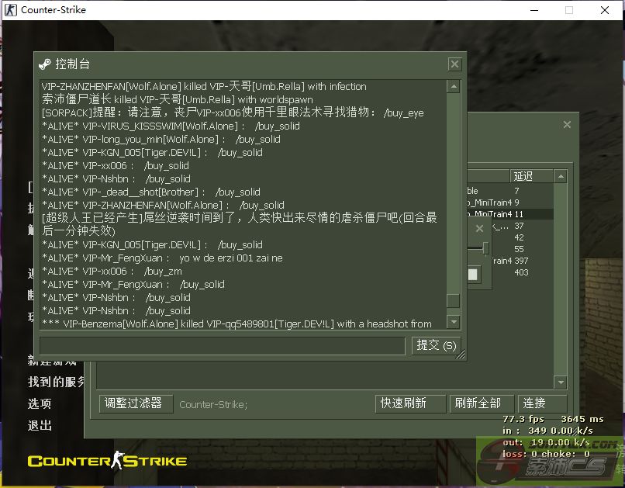
Task: Close the Counter-Strike game window
Action: [605, 10]
